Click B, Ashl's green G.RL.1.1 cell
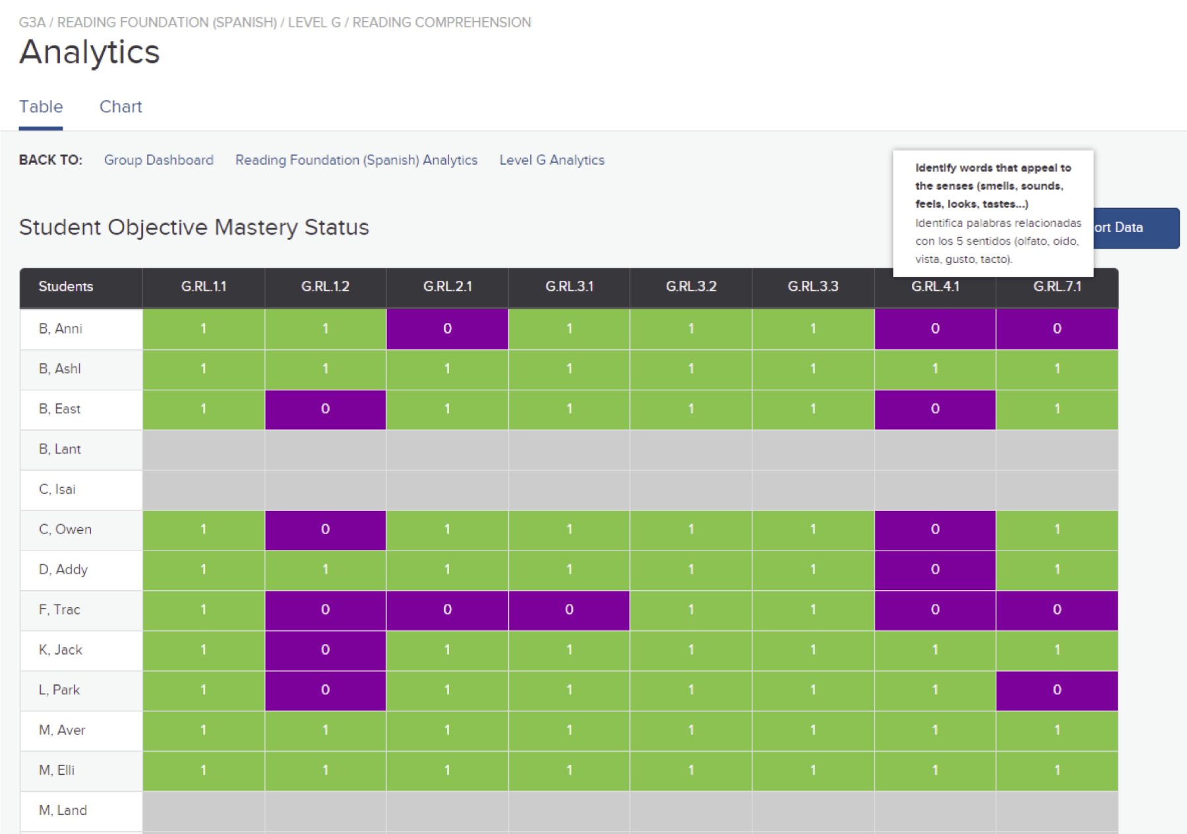This screenshot has height=834, width=1187. 204,369
